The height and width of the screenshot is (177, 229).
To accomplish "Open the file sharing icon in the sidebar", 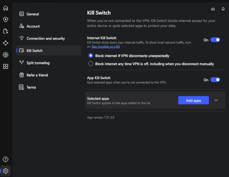I will click(x=5, y=31).
